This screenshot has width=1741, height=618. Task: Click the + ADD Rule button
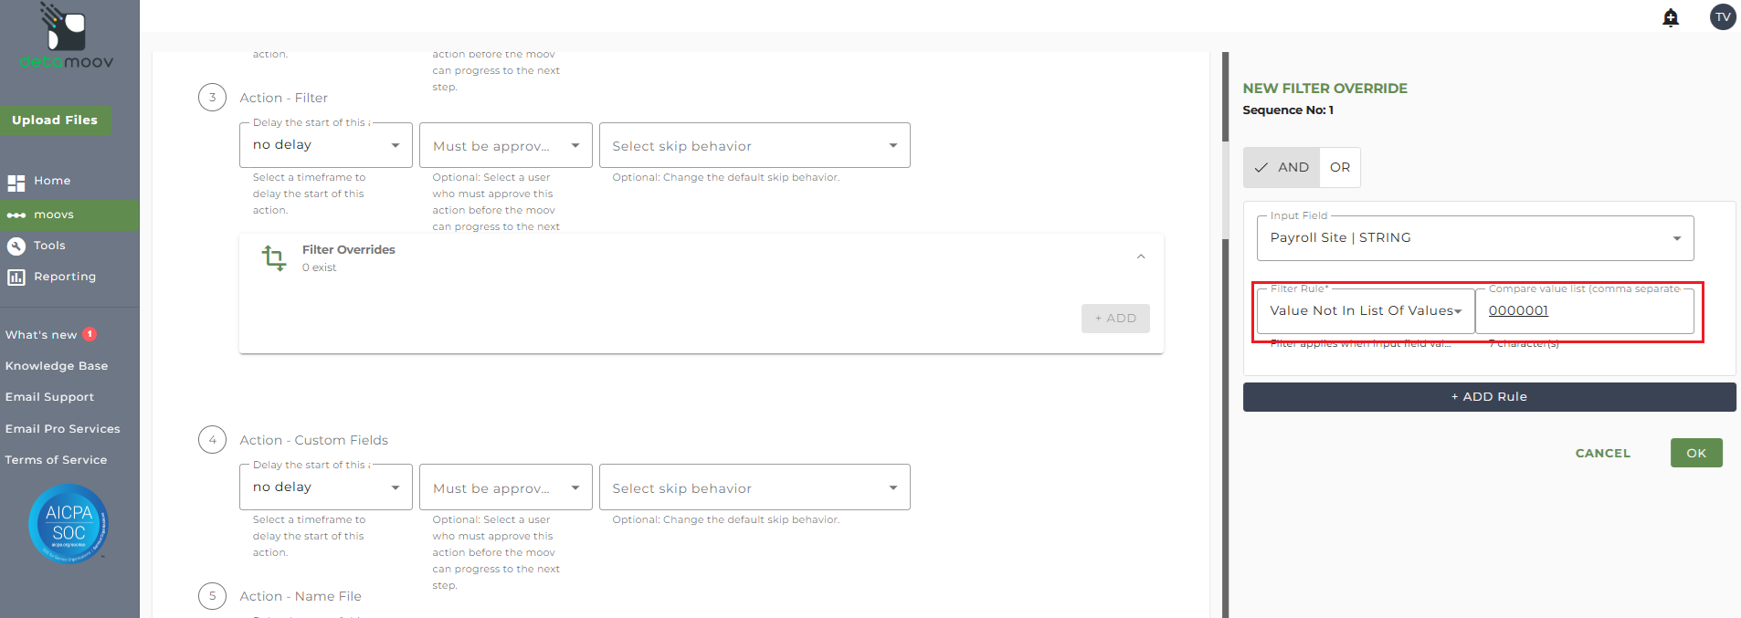(1488, 397)
